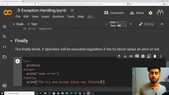Screen dimensions: 169x95
Task: Bookmark this page in the browser
Action: coord(35,4)
